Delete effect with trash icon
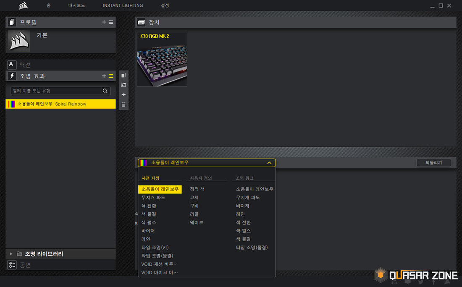 pos(123,104)
